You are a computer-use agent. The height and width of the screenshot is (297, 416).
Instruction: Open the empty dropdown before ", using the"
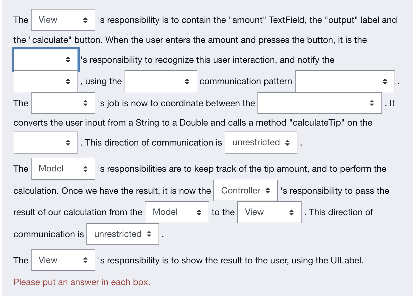pyautogui.click(x=46, y=81)
